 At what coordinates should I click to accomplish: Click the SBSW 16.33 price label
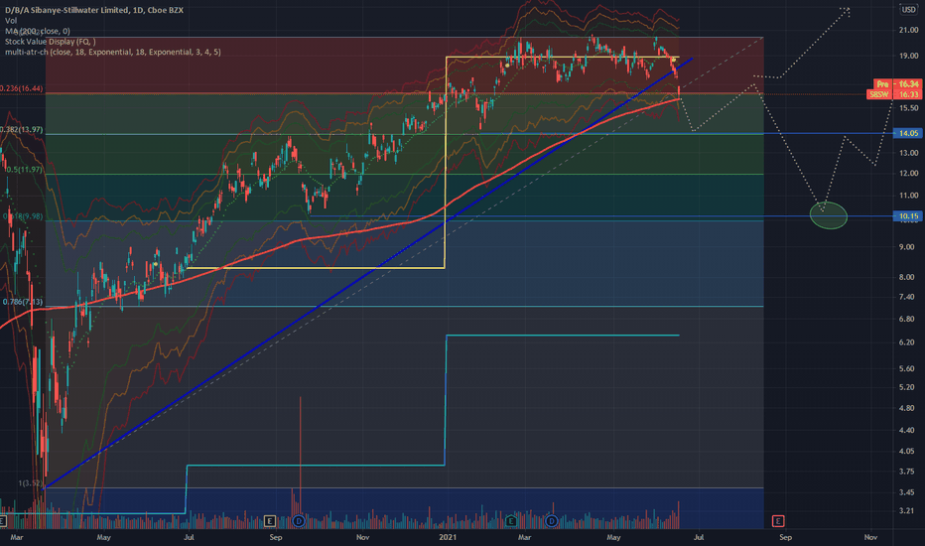point(893,94)
